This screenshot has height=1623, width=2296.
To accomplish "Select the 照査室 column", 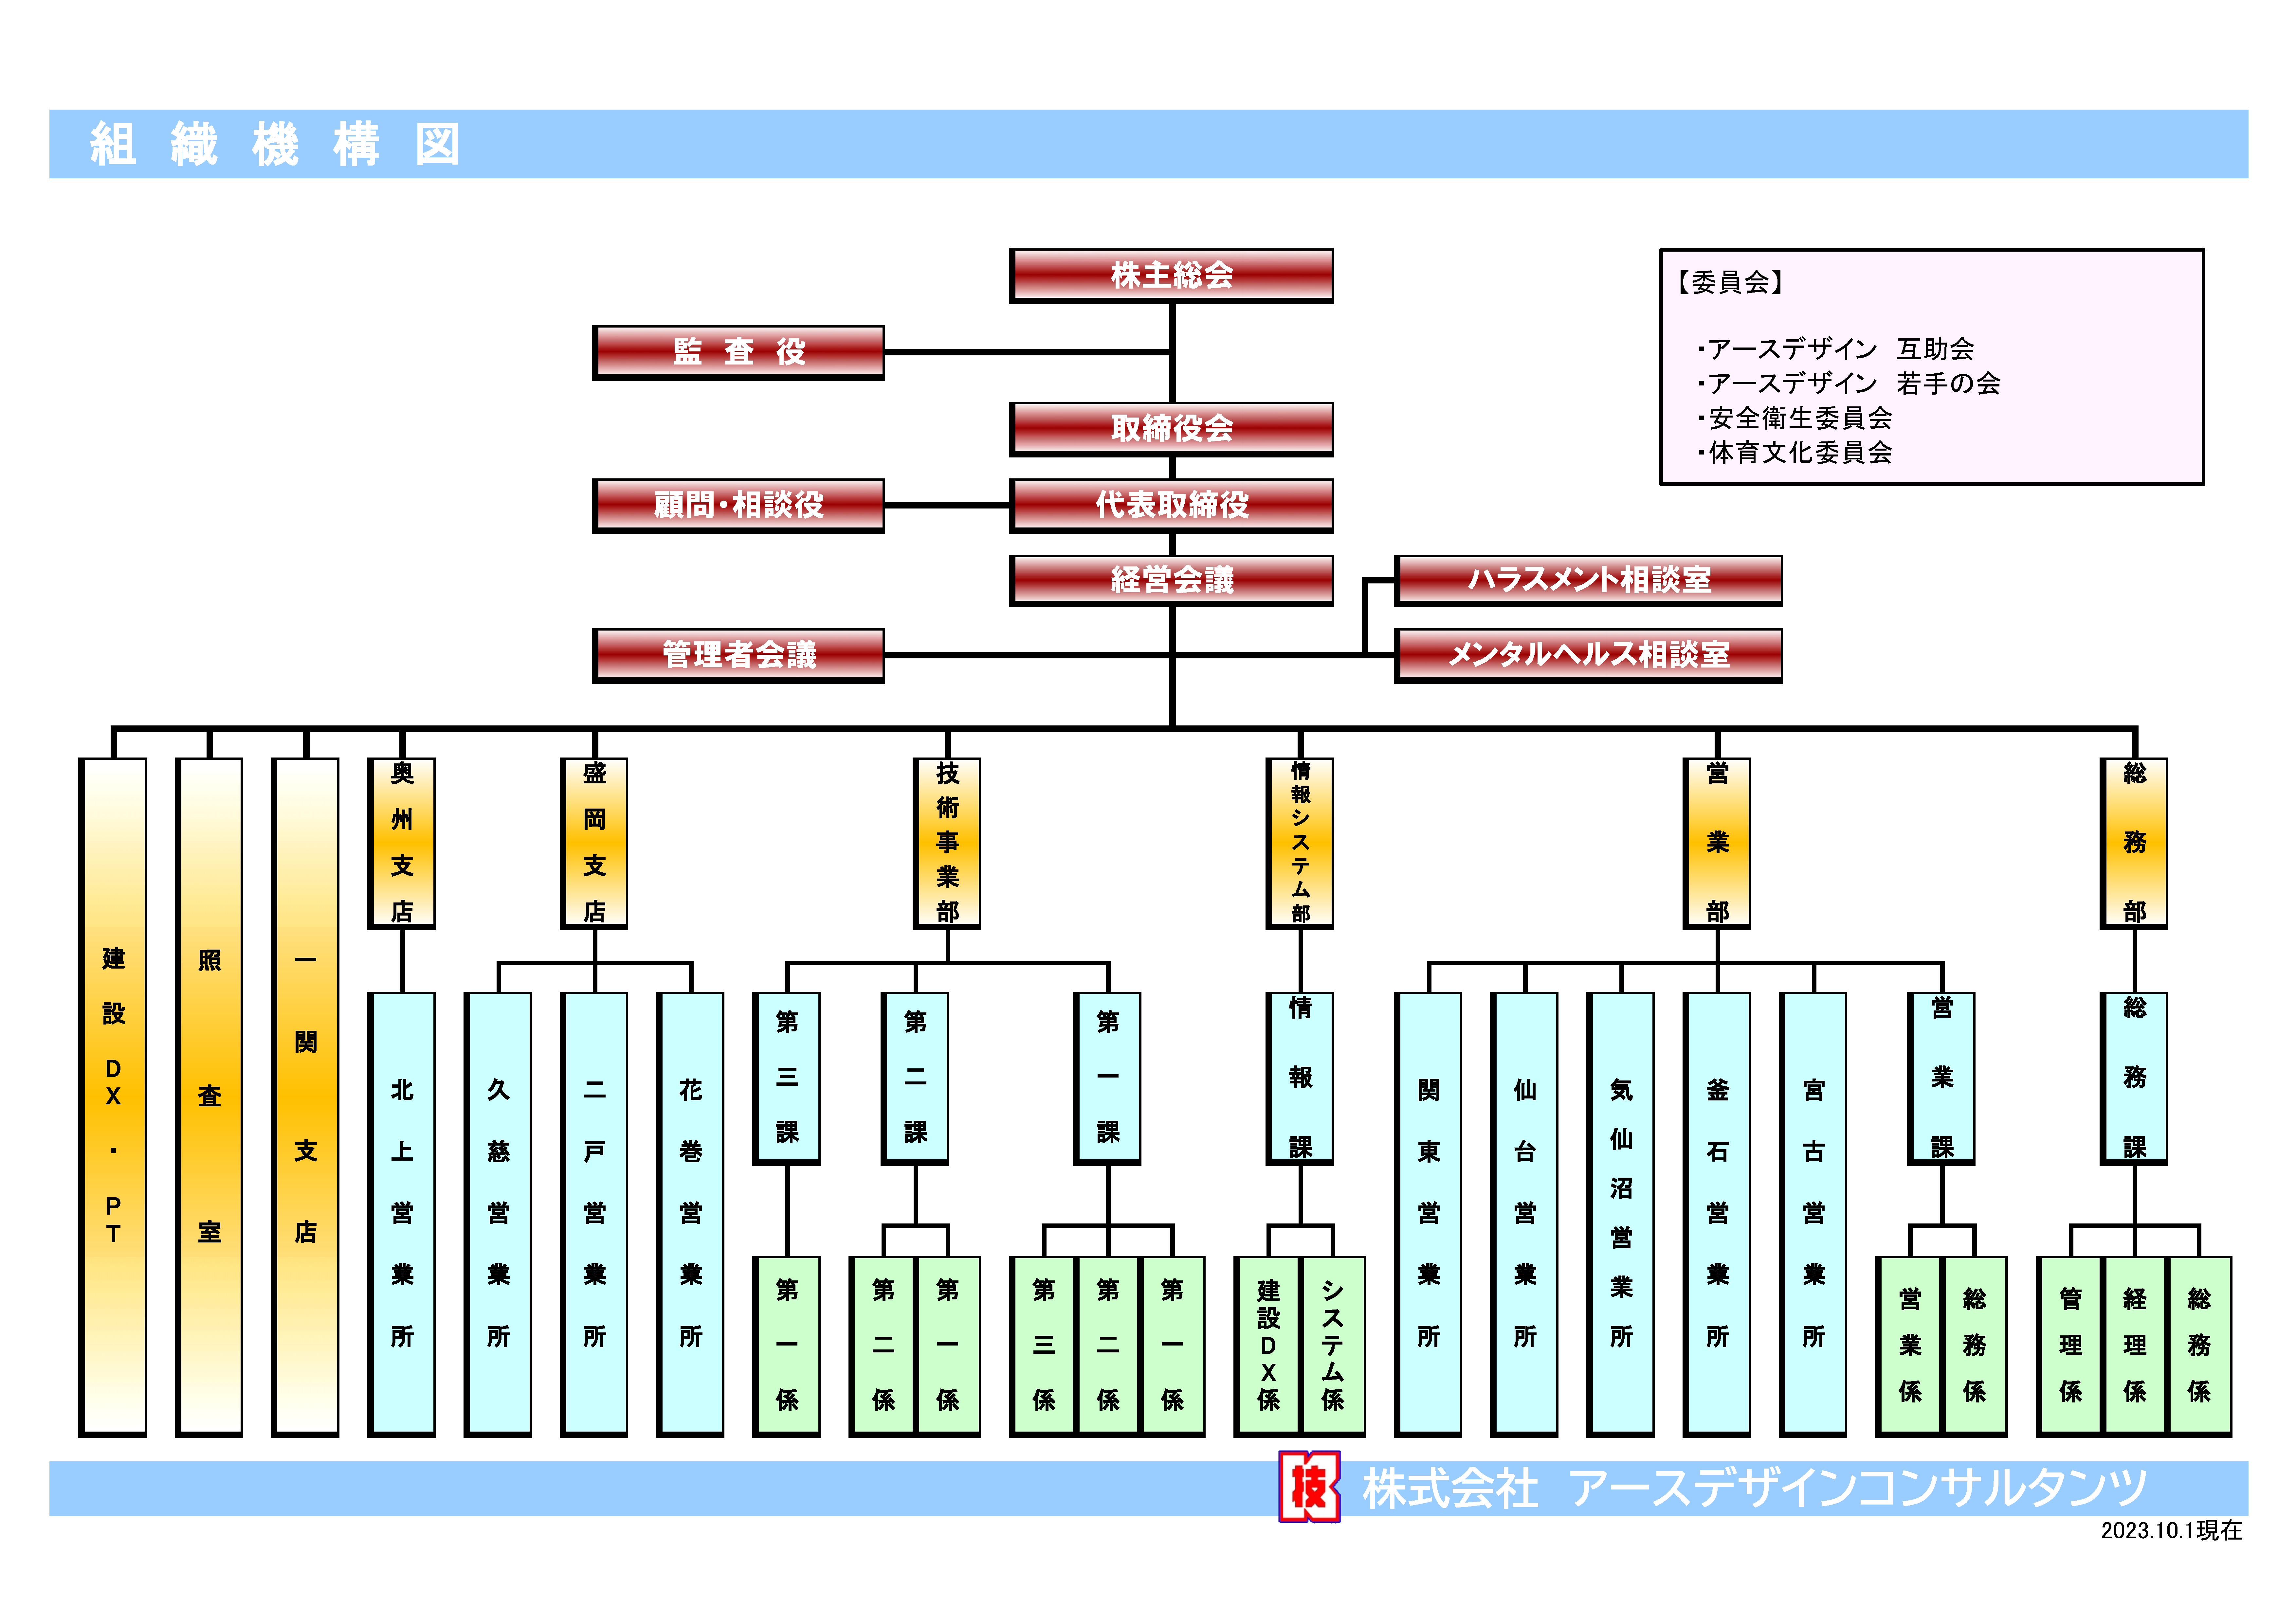I will (209, 1097).
